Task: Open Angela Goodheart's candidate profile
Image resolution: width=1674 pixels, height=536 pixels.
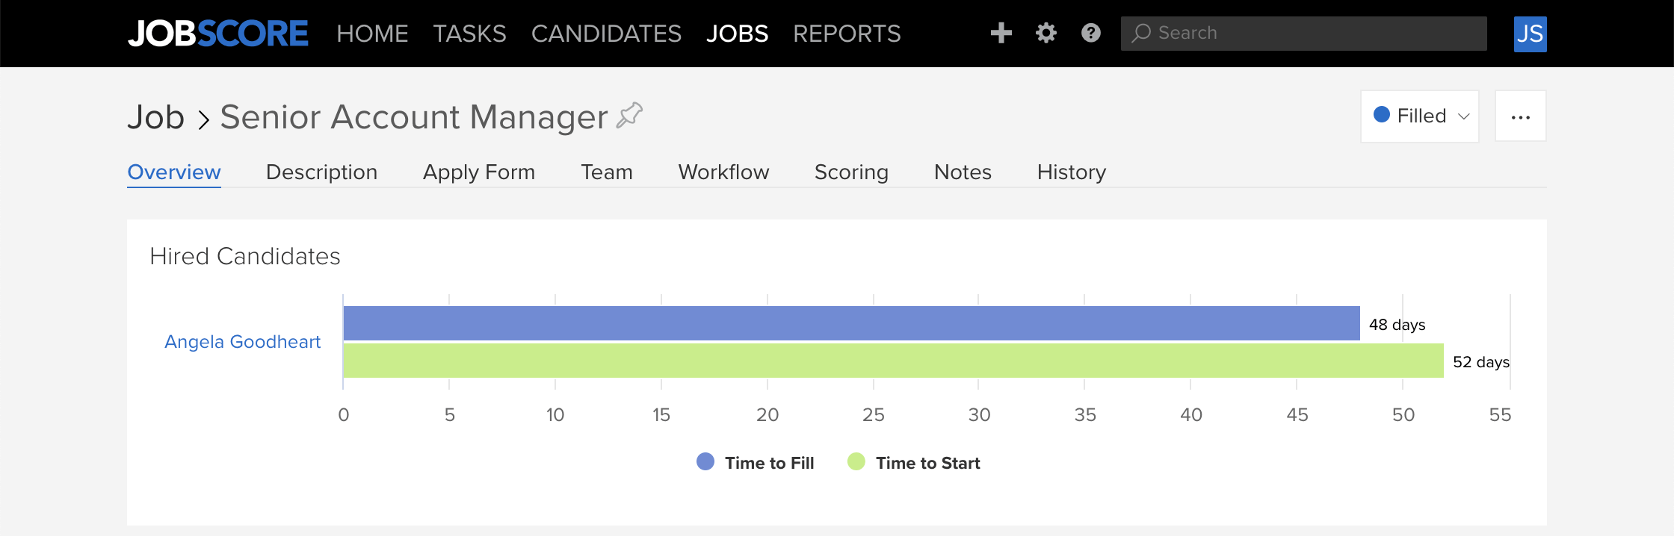Action: click(242, 341)
